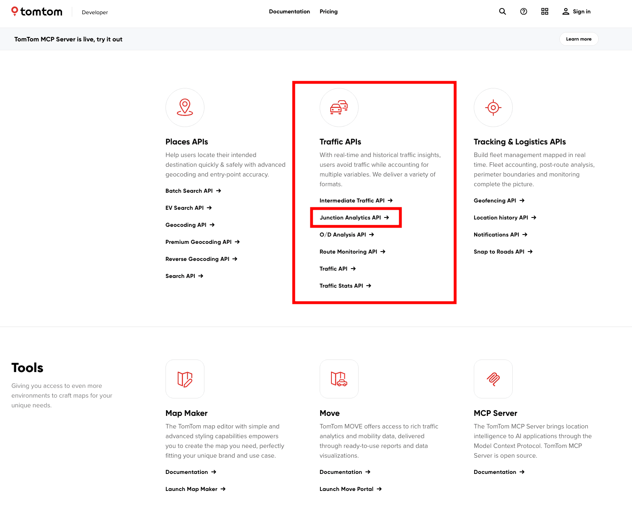
Task: Click the Map Maker icon
Action: click(x=185, y=379)
